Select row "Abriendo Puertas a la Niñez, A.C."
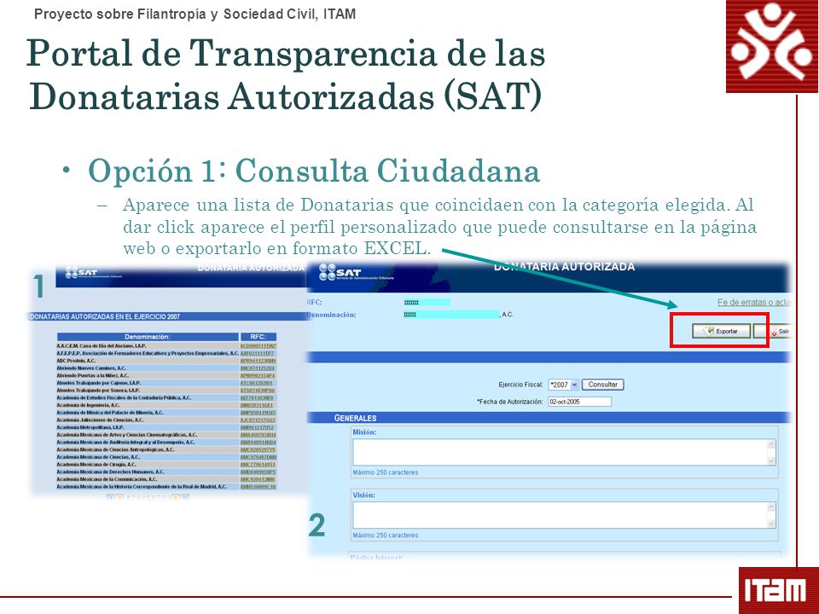The image size is (819, 614). click(166, 375)
